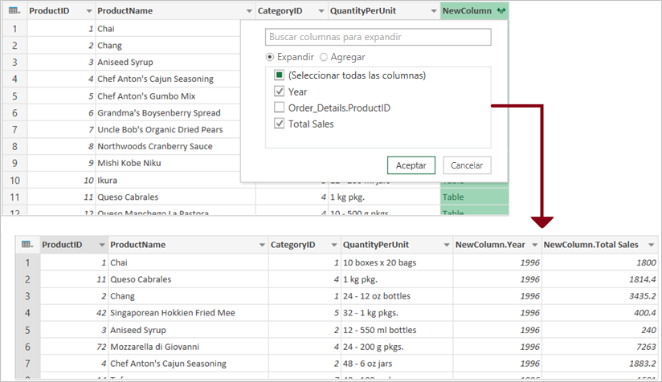Open CategoryID filter dropdown in bottom table

pyautogui.click(x=334, y=245)
